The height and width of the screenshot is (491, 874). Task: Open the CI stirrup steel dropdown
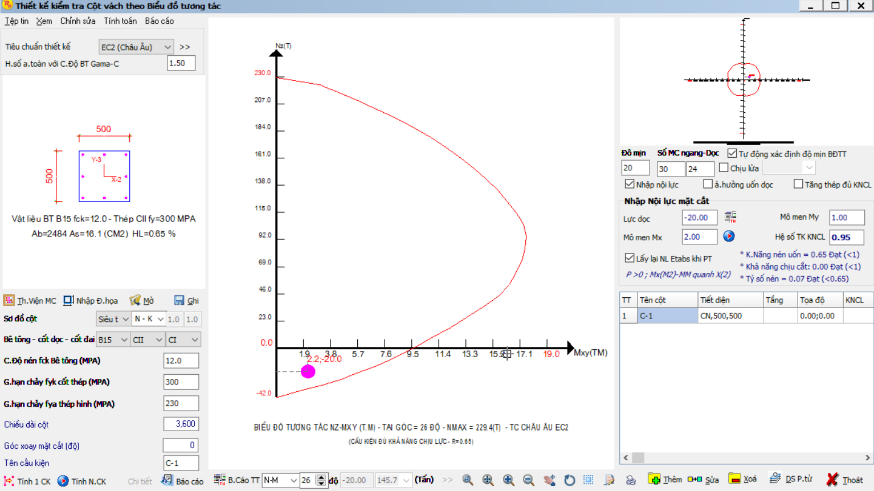183,340
